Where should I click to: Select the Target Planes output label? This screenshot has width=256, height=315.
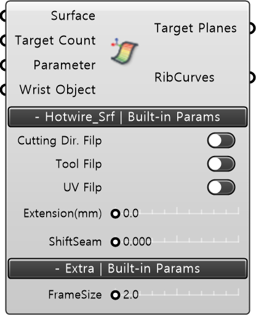coord(196,28)
